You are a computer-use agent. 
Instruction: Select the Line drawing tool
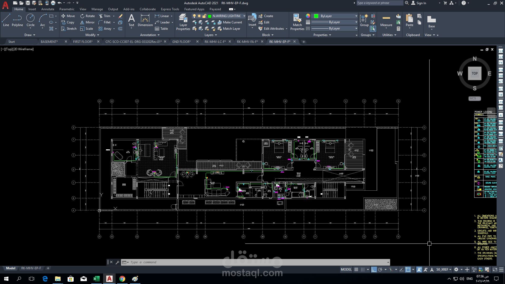coord(6,20)
